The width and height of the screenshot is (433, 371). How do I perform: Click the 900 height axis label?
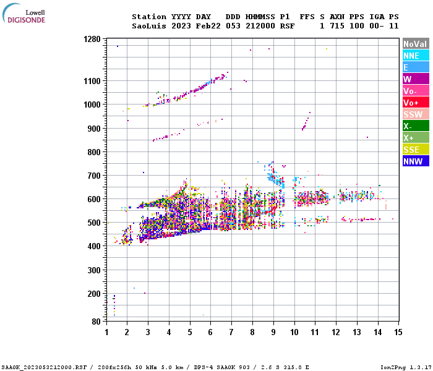point(94,129)
